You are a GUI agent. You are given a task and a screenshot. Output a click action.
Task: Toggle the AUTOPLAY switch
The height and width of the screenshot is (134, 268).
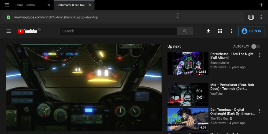(256, 46)
